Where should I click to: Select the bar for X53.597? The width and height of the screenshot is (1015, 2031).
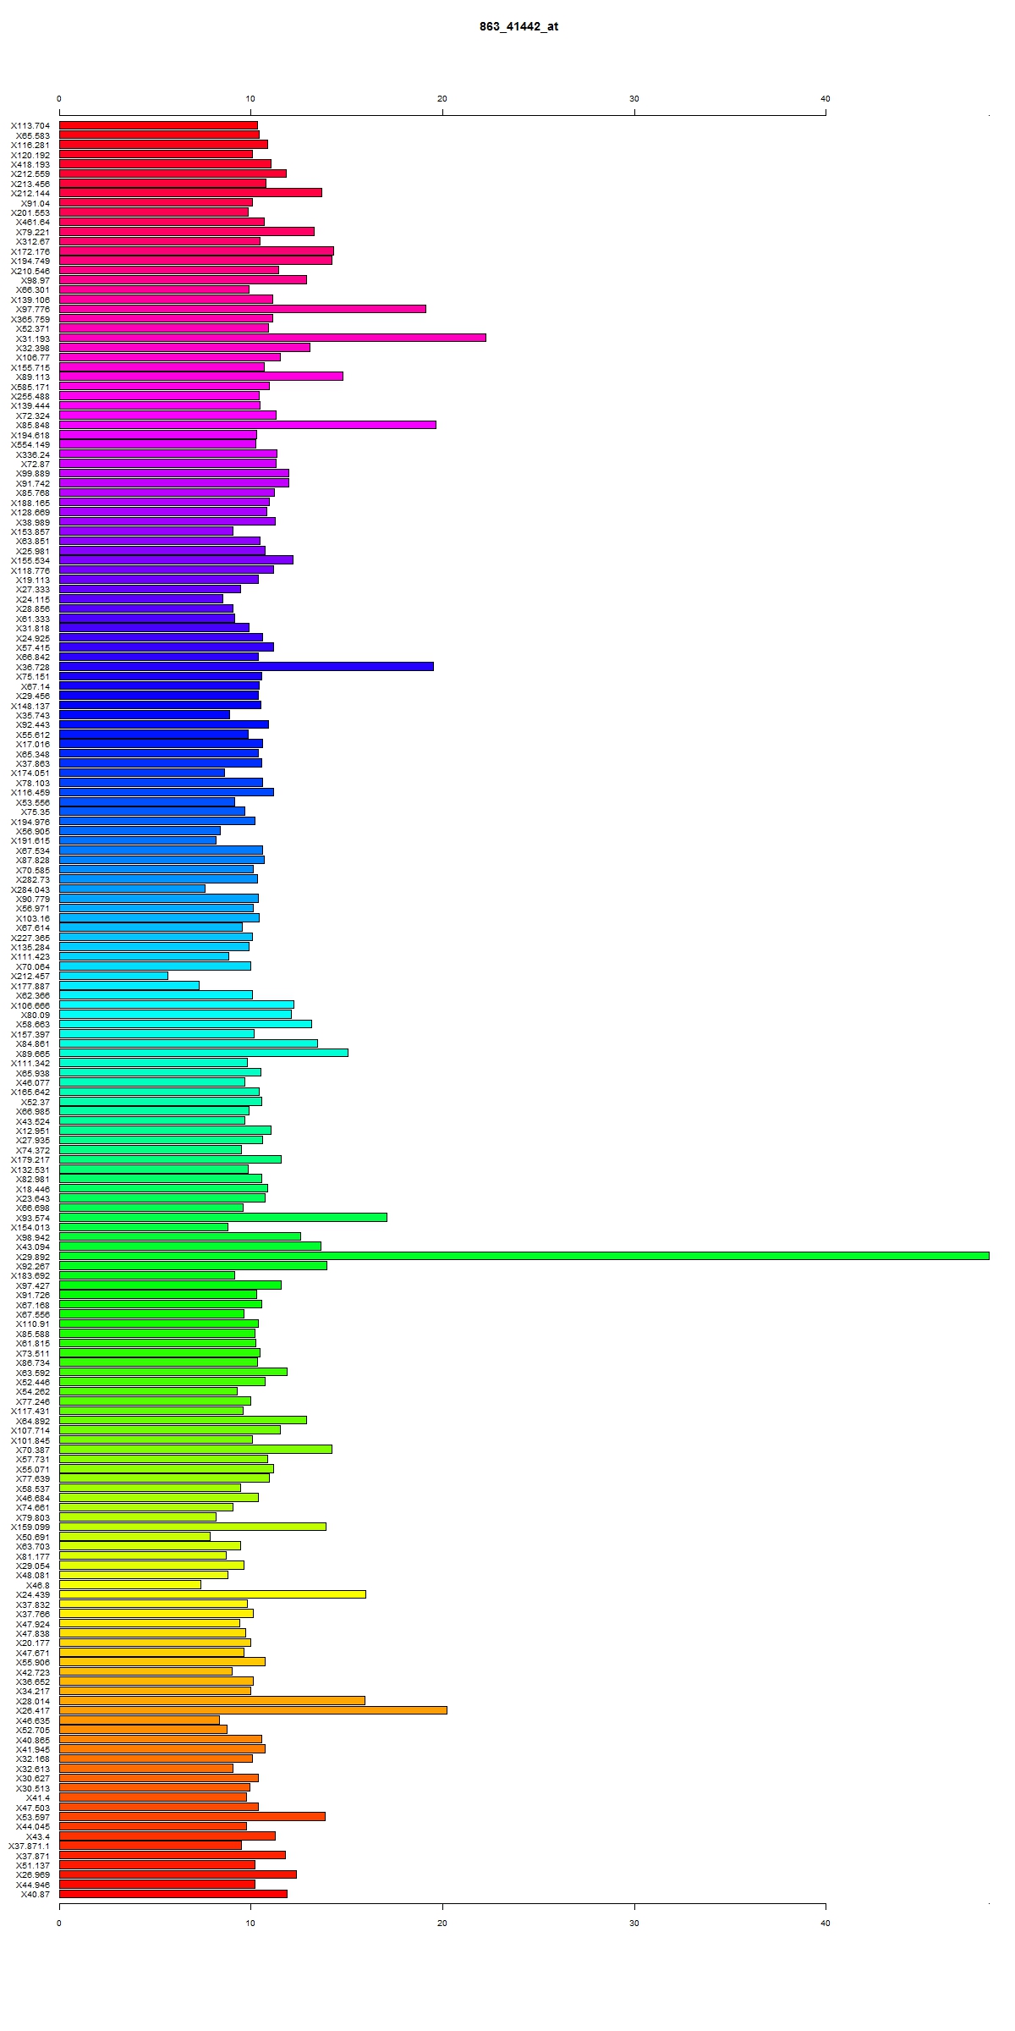tap(192, 1816)
